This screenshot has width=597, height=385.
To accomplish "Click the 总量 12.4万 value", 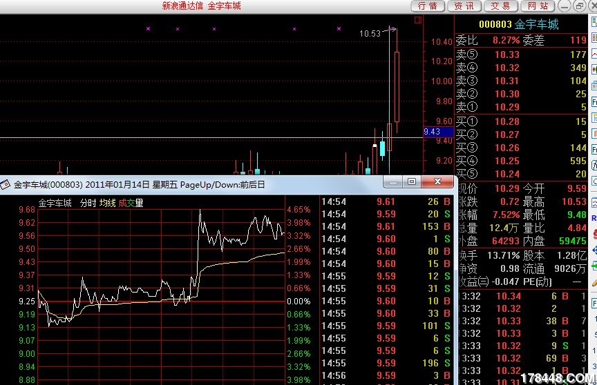I will point(504,228).
